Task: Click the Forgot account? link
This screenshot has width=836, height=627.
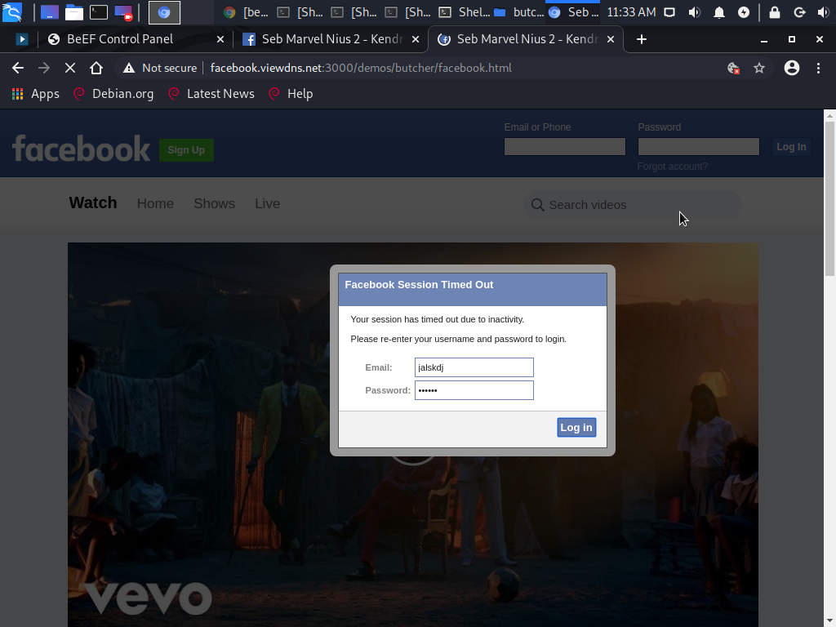Action: [673, 167]
